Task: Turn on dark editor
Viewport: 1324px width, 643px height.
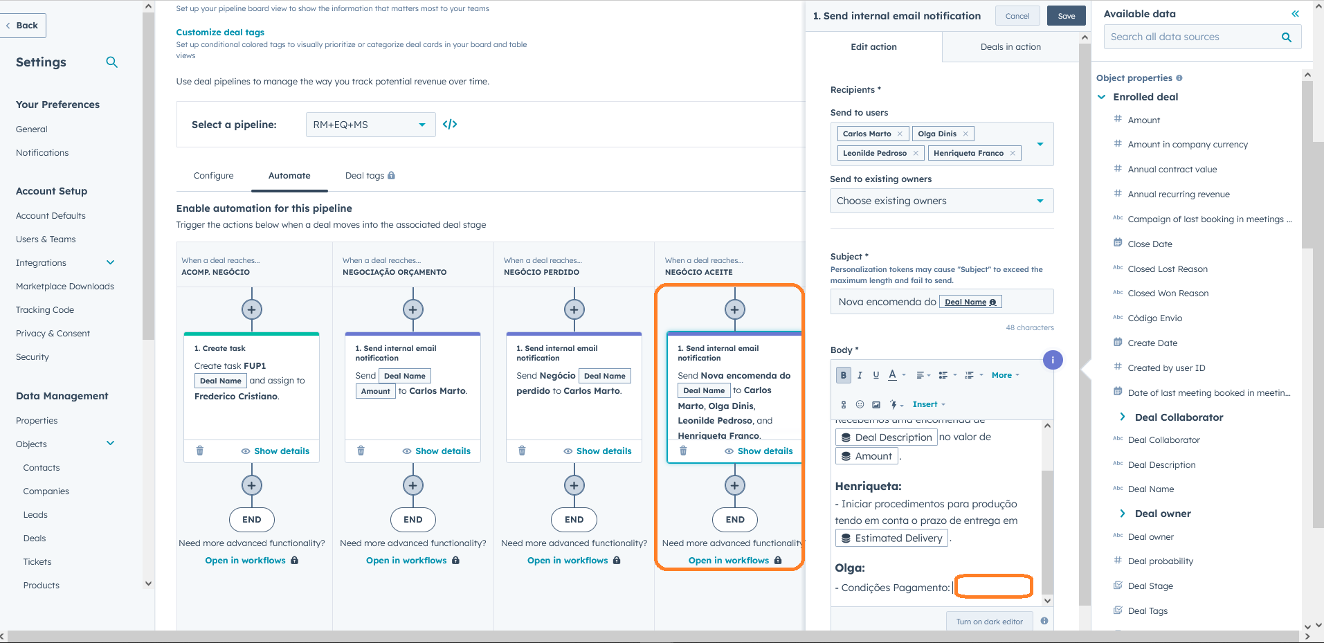Action: (x=989, y=621)
